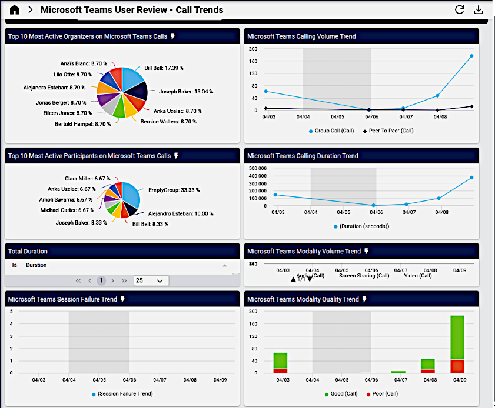Click 04/09 Group Call peak data point
Image resolution: width=495 pixels, height=408 pixels.
pos(471,56)
